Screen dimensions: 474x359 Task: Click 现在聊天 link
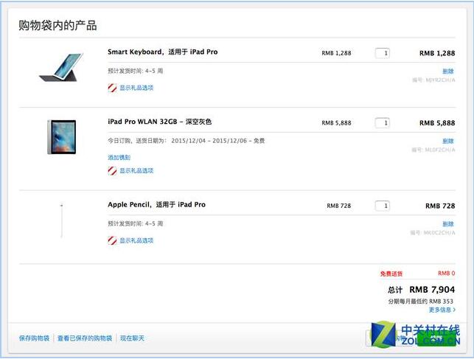click(132, 338)
